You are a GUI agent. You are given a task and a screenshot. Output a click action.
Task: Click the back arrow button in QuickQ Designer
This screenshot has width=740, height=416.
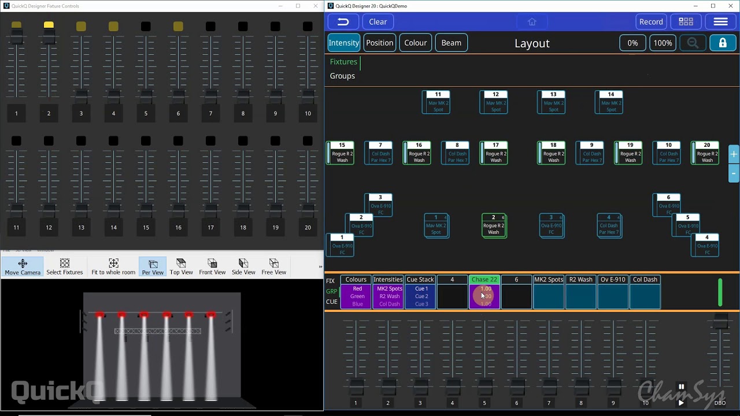pos(343,22)
